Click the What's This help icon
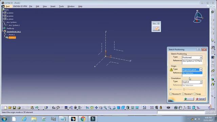This screenshot has width=217, height=122. pos(46,108)
